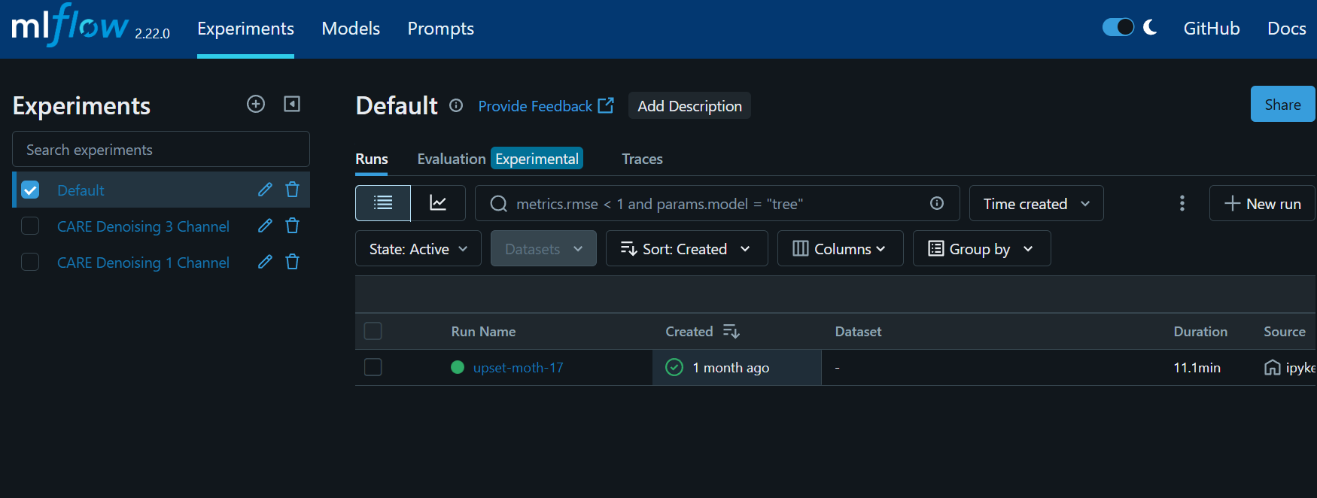Uncheck the Default experiment checkbox
The width and height of the screenshot is (1317, 498).
pos(30,190)
